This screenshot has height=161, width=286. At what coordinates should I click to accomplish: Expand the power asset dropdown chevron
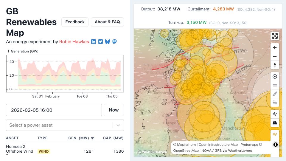(118, 125)
